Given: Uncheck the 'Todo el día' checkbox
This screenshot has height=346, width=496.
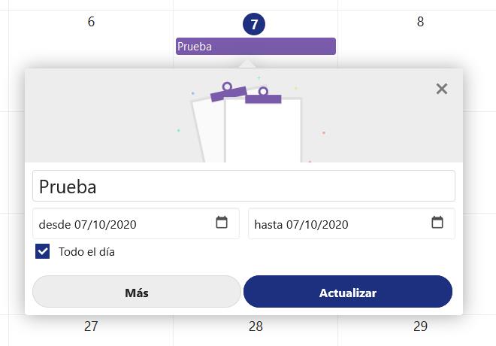Looking at the screenshot, I should [x=43, y=252].
